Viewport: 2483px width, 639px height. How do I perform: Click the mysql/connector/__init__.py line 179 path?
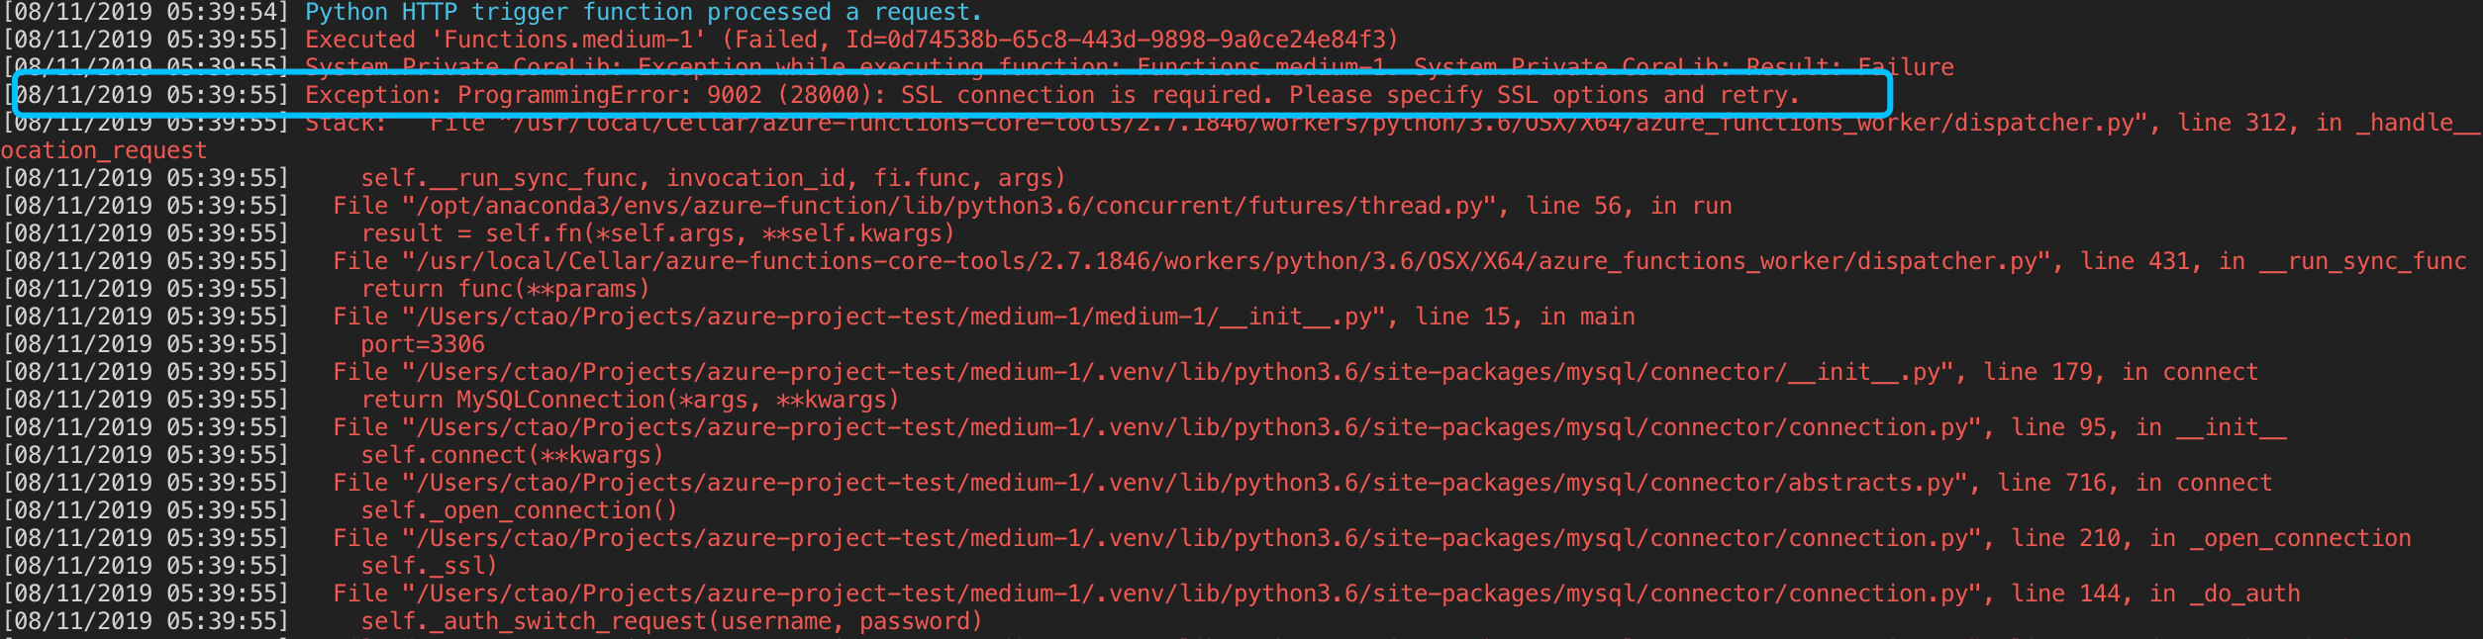pos(1178,372)
